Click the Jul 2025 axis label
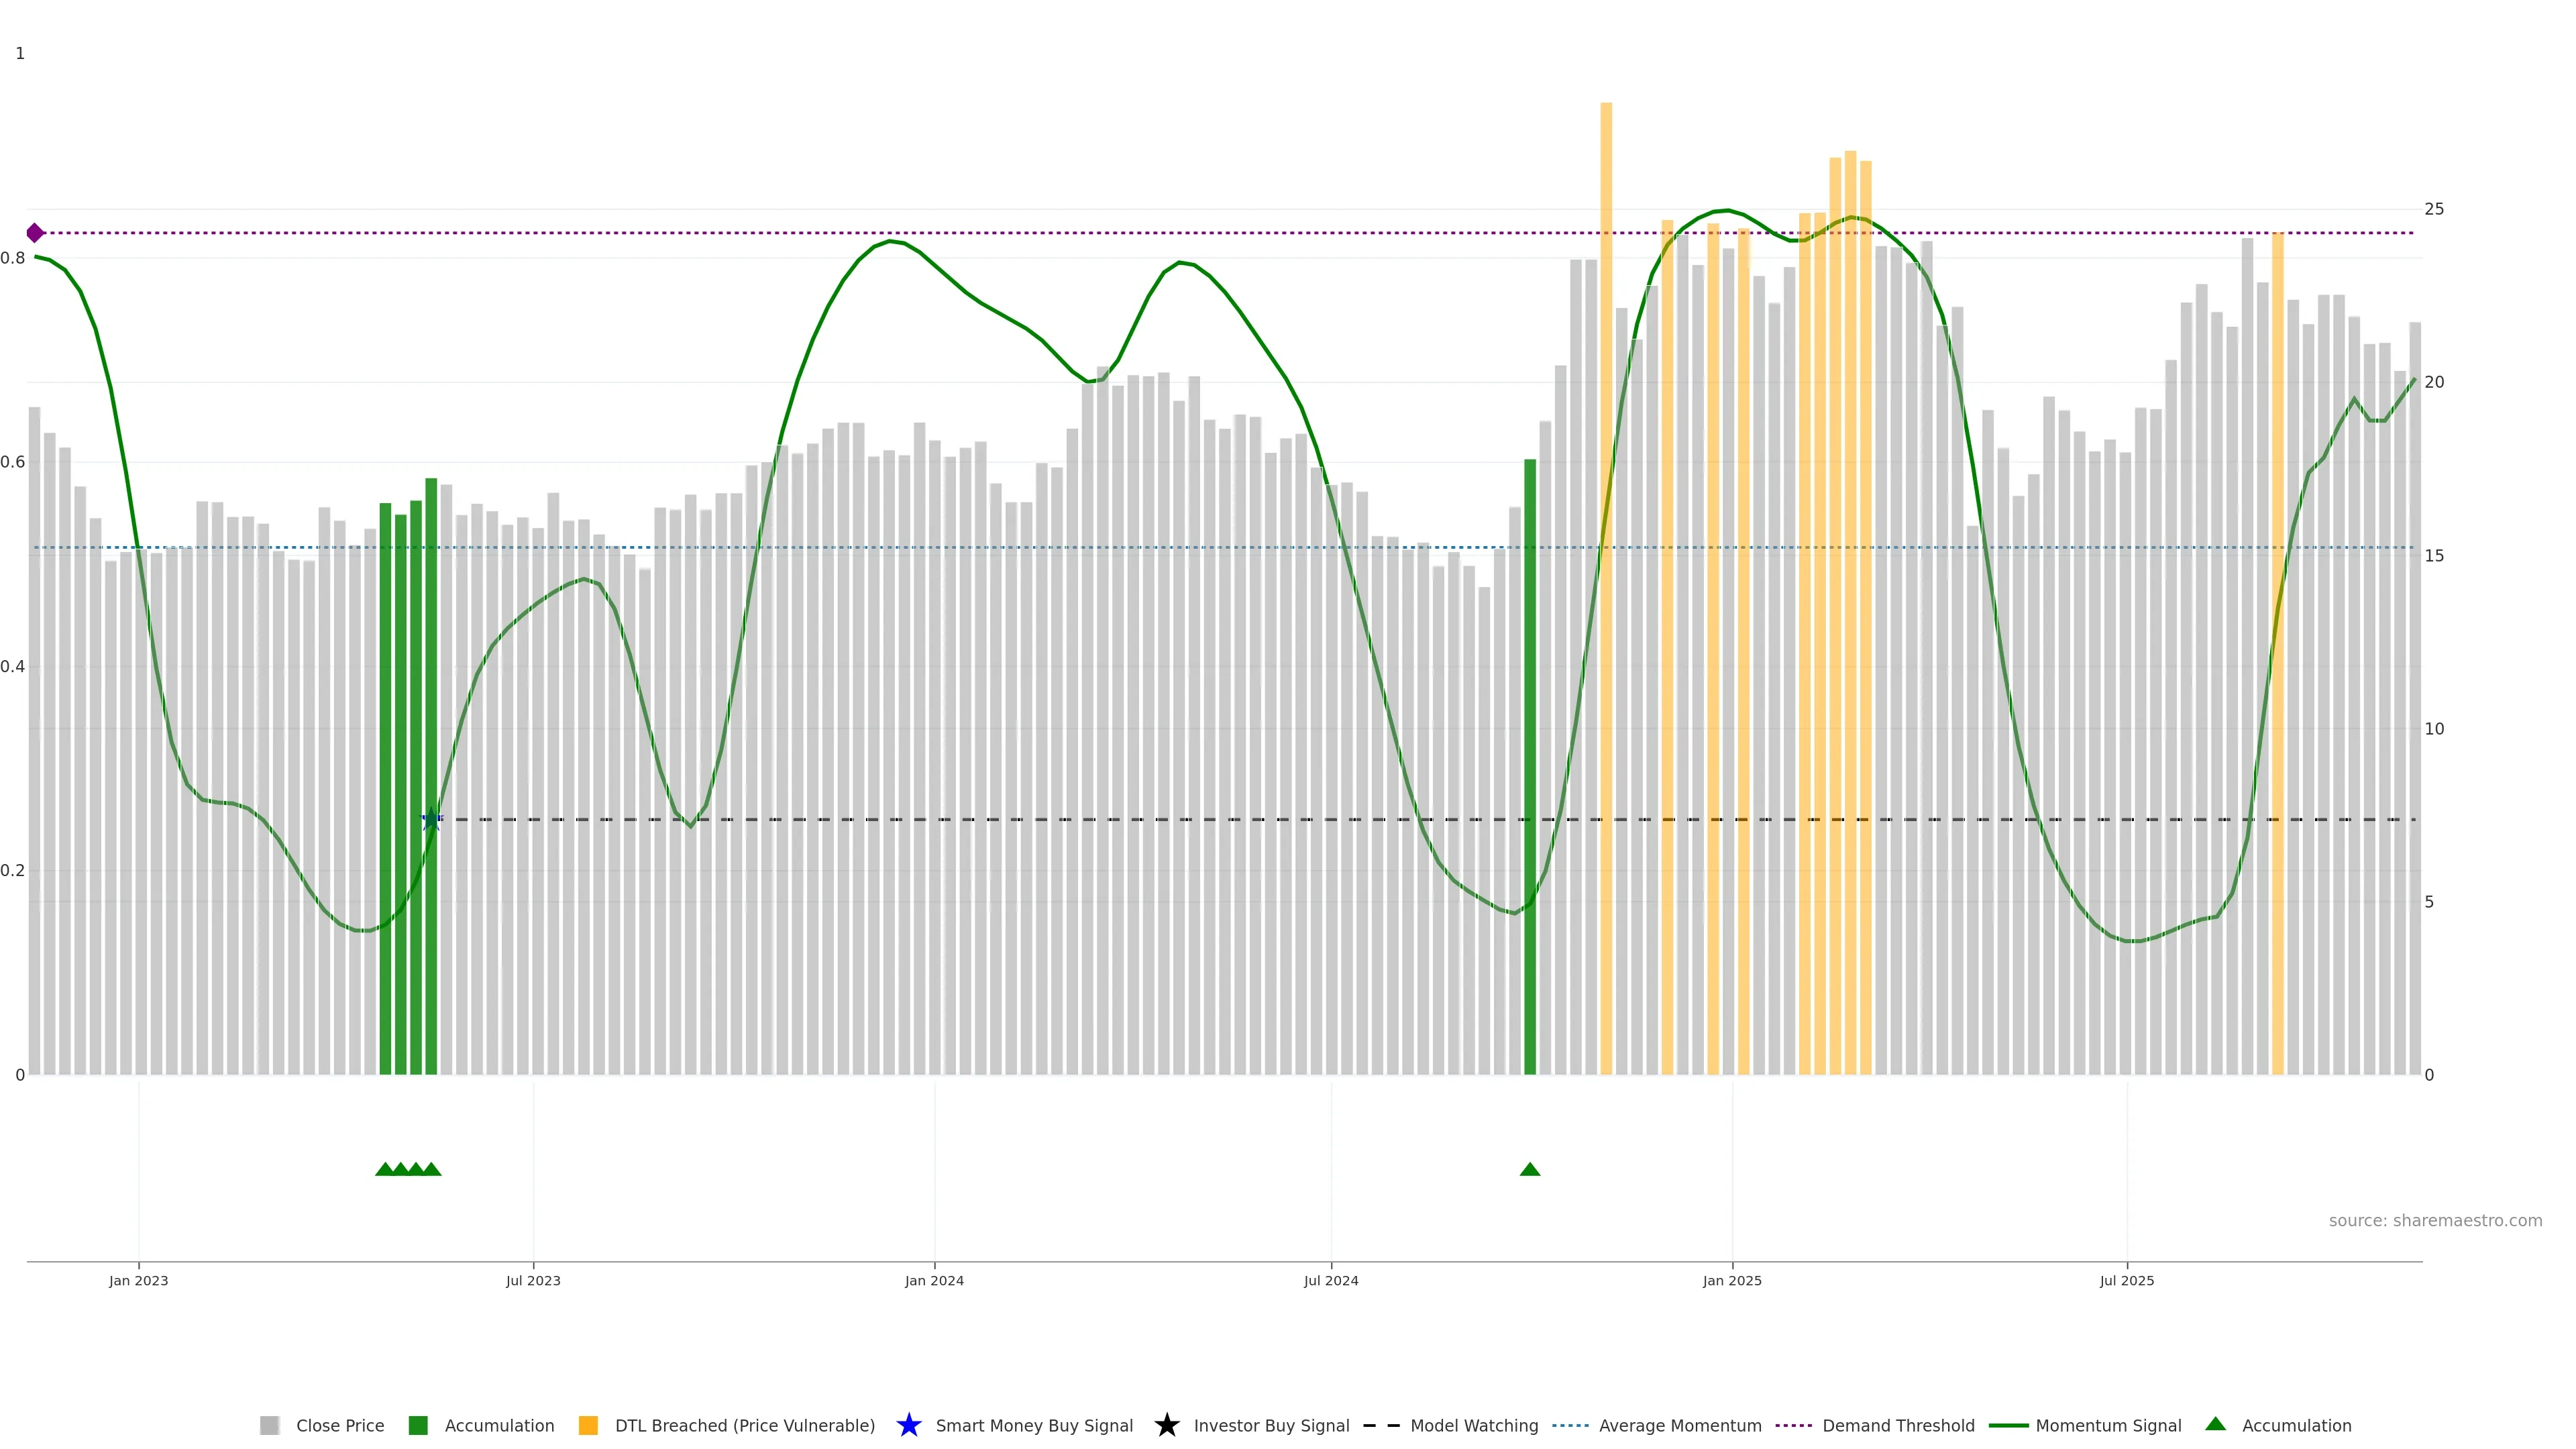Viewport: 2576px width, 1449px height. coord(2126,1280)
